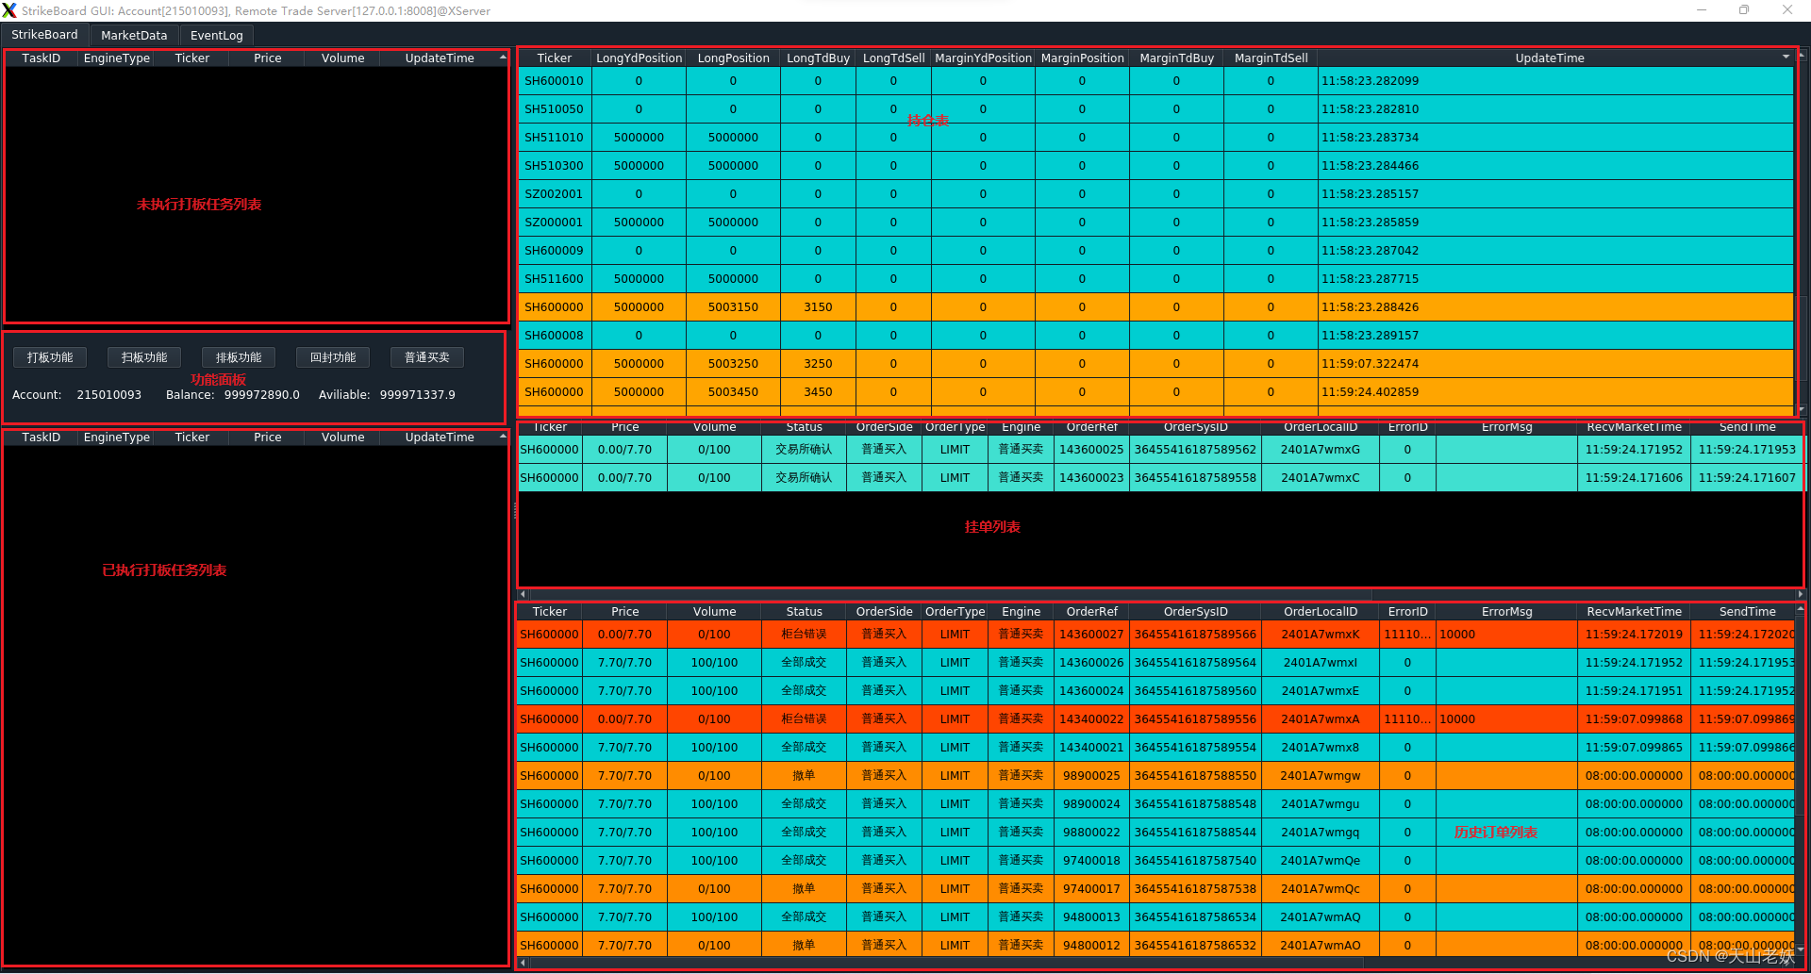Click LongPosition cell 5003250

click(733, 364)
